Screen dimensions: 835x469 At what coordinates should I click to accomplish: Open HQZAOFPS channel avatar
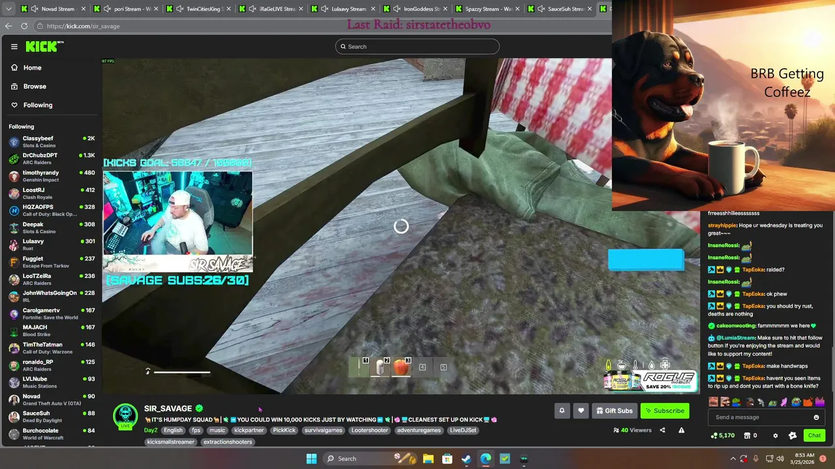14,210
